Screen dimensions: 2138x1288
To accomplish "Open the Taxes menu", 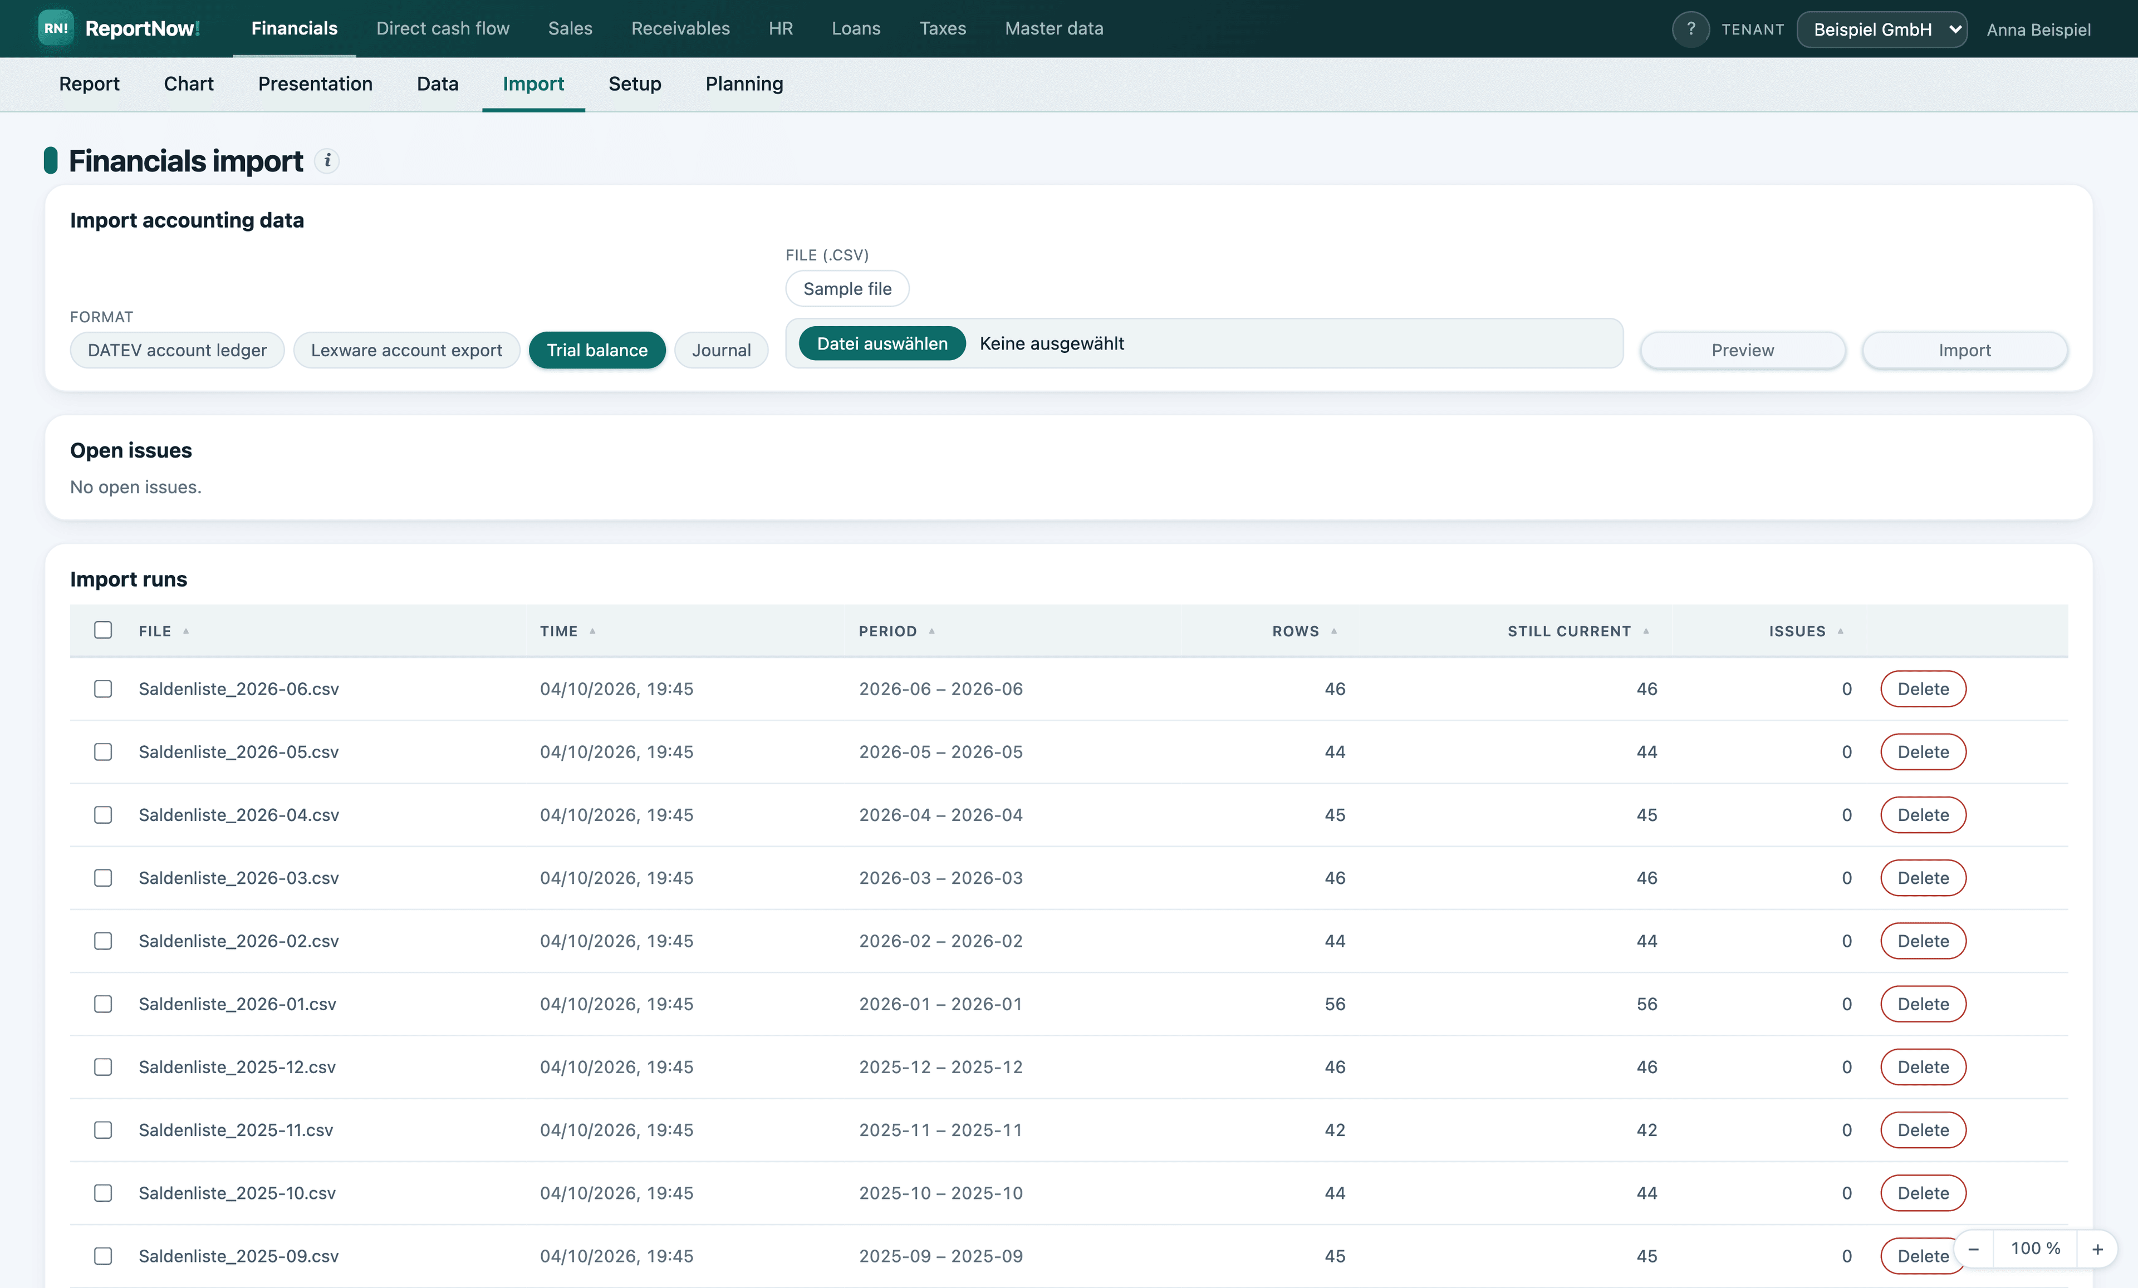I will tap(942, 28).
